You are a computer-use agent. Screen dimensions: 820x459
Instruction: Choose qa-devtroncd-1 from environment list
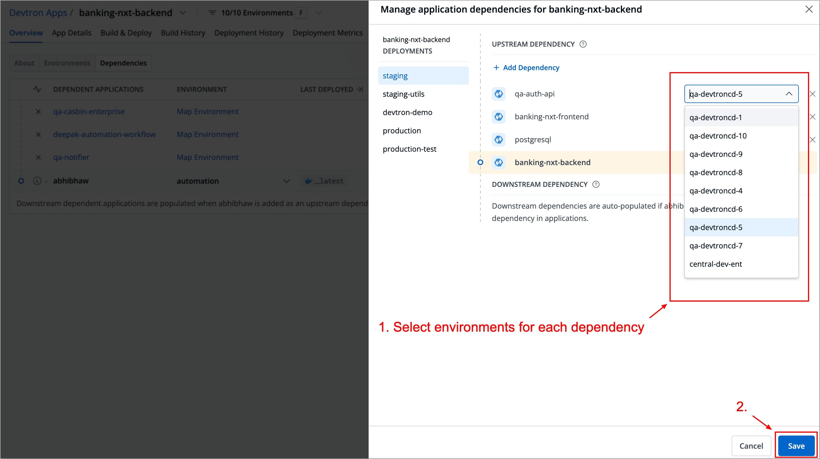pos(741,117)
